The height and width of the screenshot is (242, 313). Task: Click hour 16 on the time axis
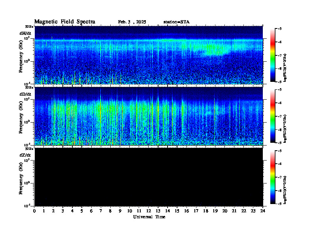pos(187,211)
